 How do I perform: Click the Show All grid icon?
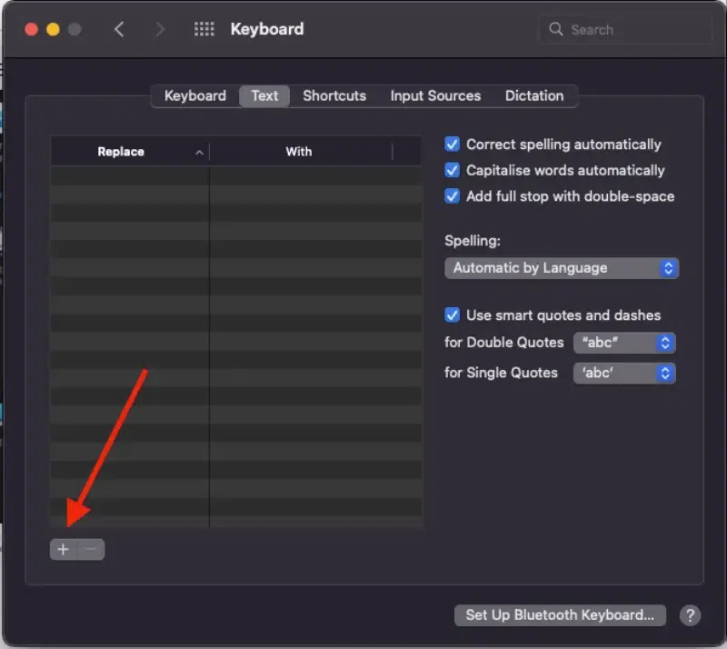tap(204, 28)
